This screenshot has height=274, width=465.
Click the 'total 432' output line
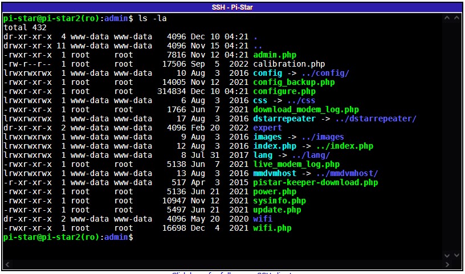[25, 28]
